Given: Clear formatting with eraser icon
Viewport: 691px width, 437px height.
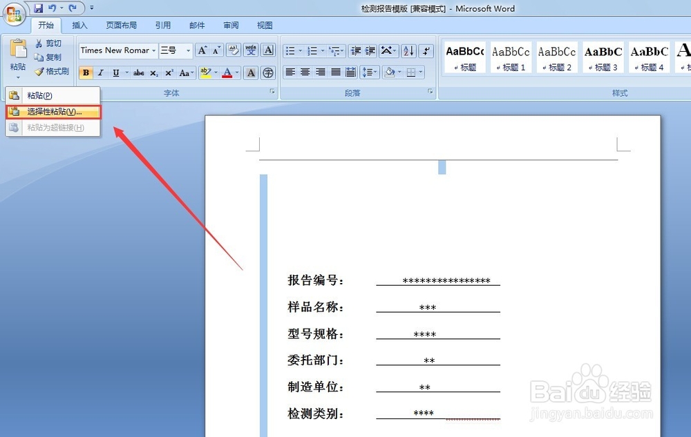Looking at the screenshot, I should (234, 50).
